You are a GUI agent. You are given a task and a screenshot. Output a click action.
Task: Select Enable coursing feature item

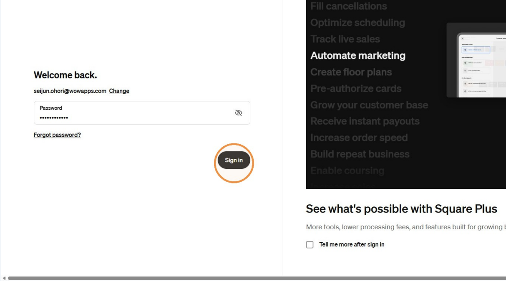[x=347, y=171]
